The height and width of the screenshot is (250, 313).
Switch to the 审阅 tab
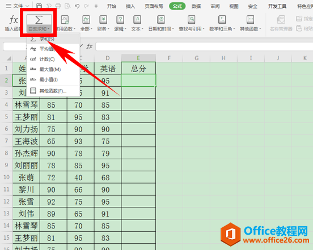pyautogui.click(x=215, y=6)
